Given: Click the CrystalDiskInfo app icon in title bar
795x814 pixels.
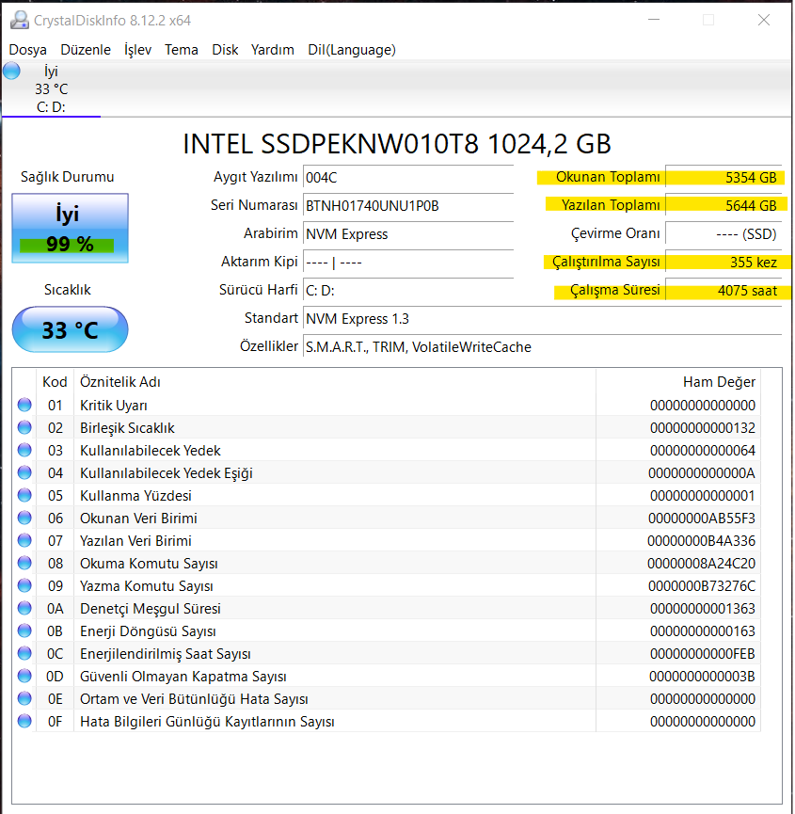Looking at the screenshot, I should tap(19, 20).
